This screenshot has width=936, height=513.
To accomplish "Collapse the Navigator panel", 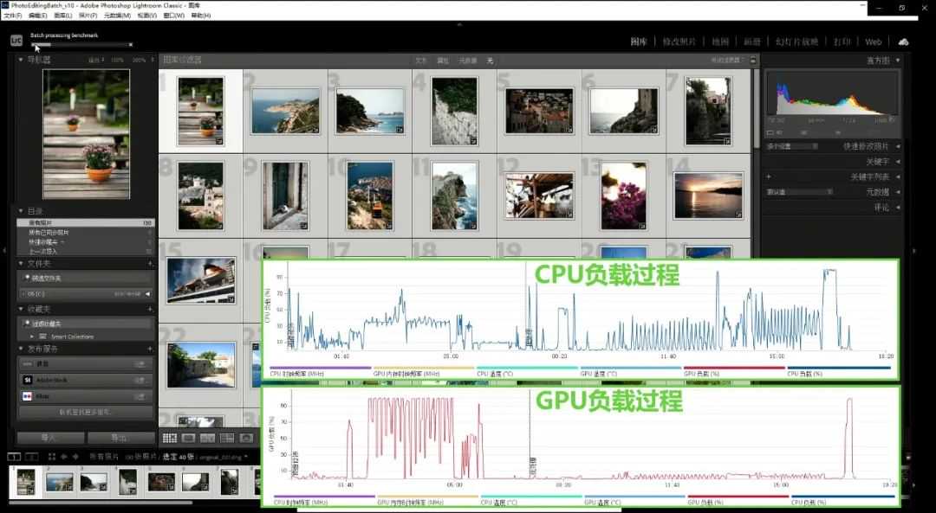I will tap(22, 60).
